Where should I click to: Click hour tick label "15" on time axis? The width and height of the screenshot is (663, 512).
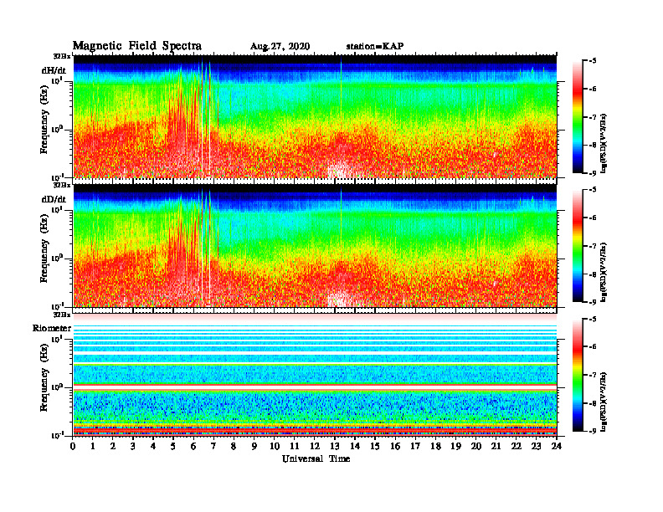(x=375, y=446)
